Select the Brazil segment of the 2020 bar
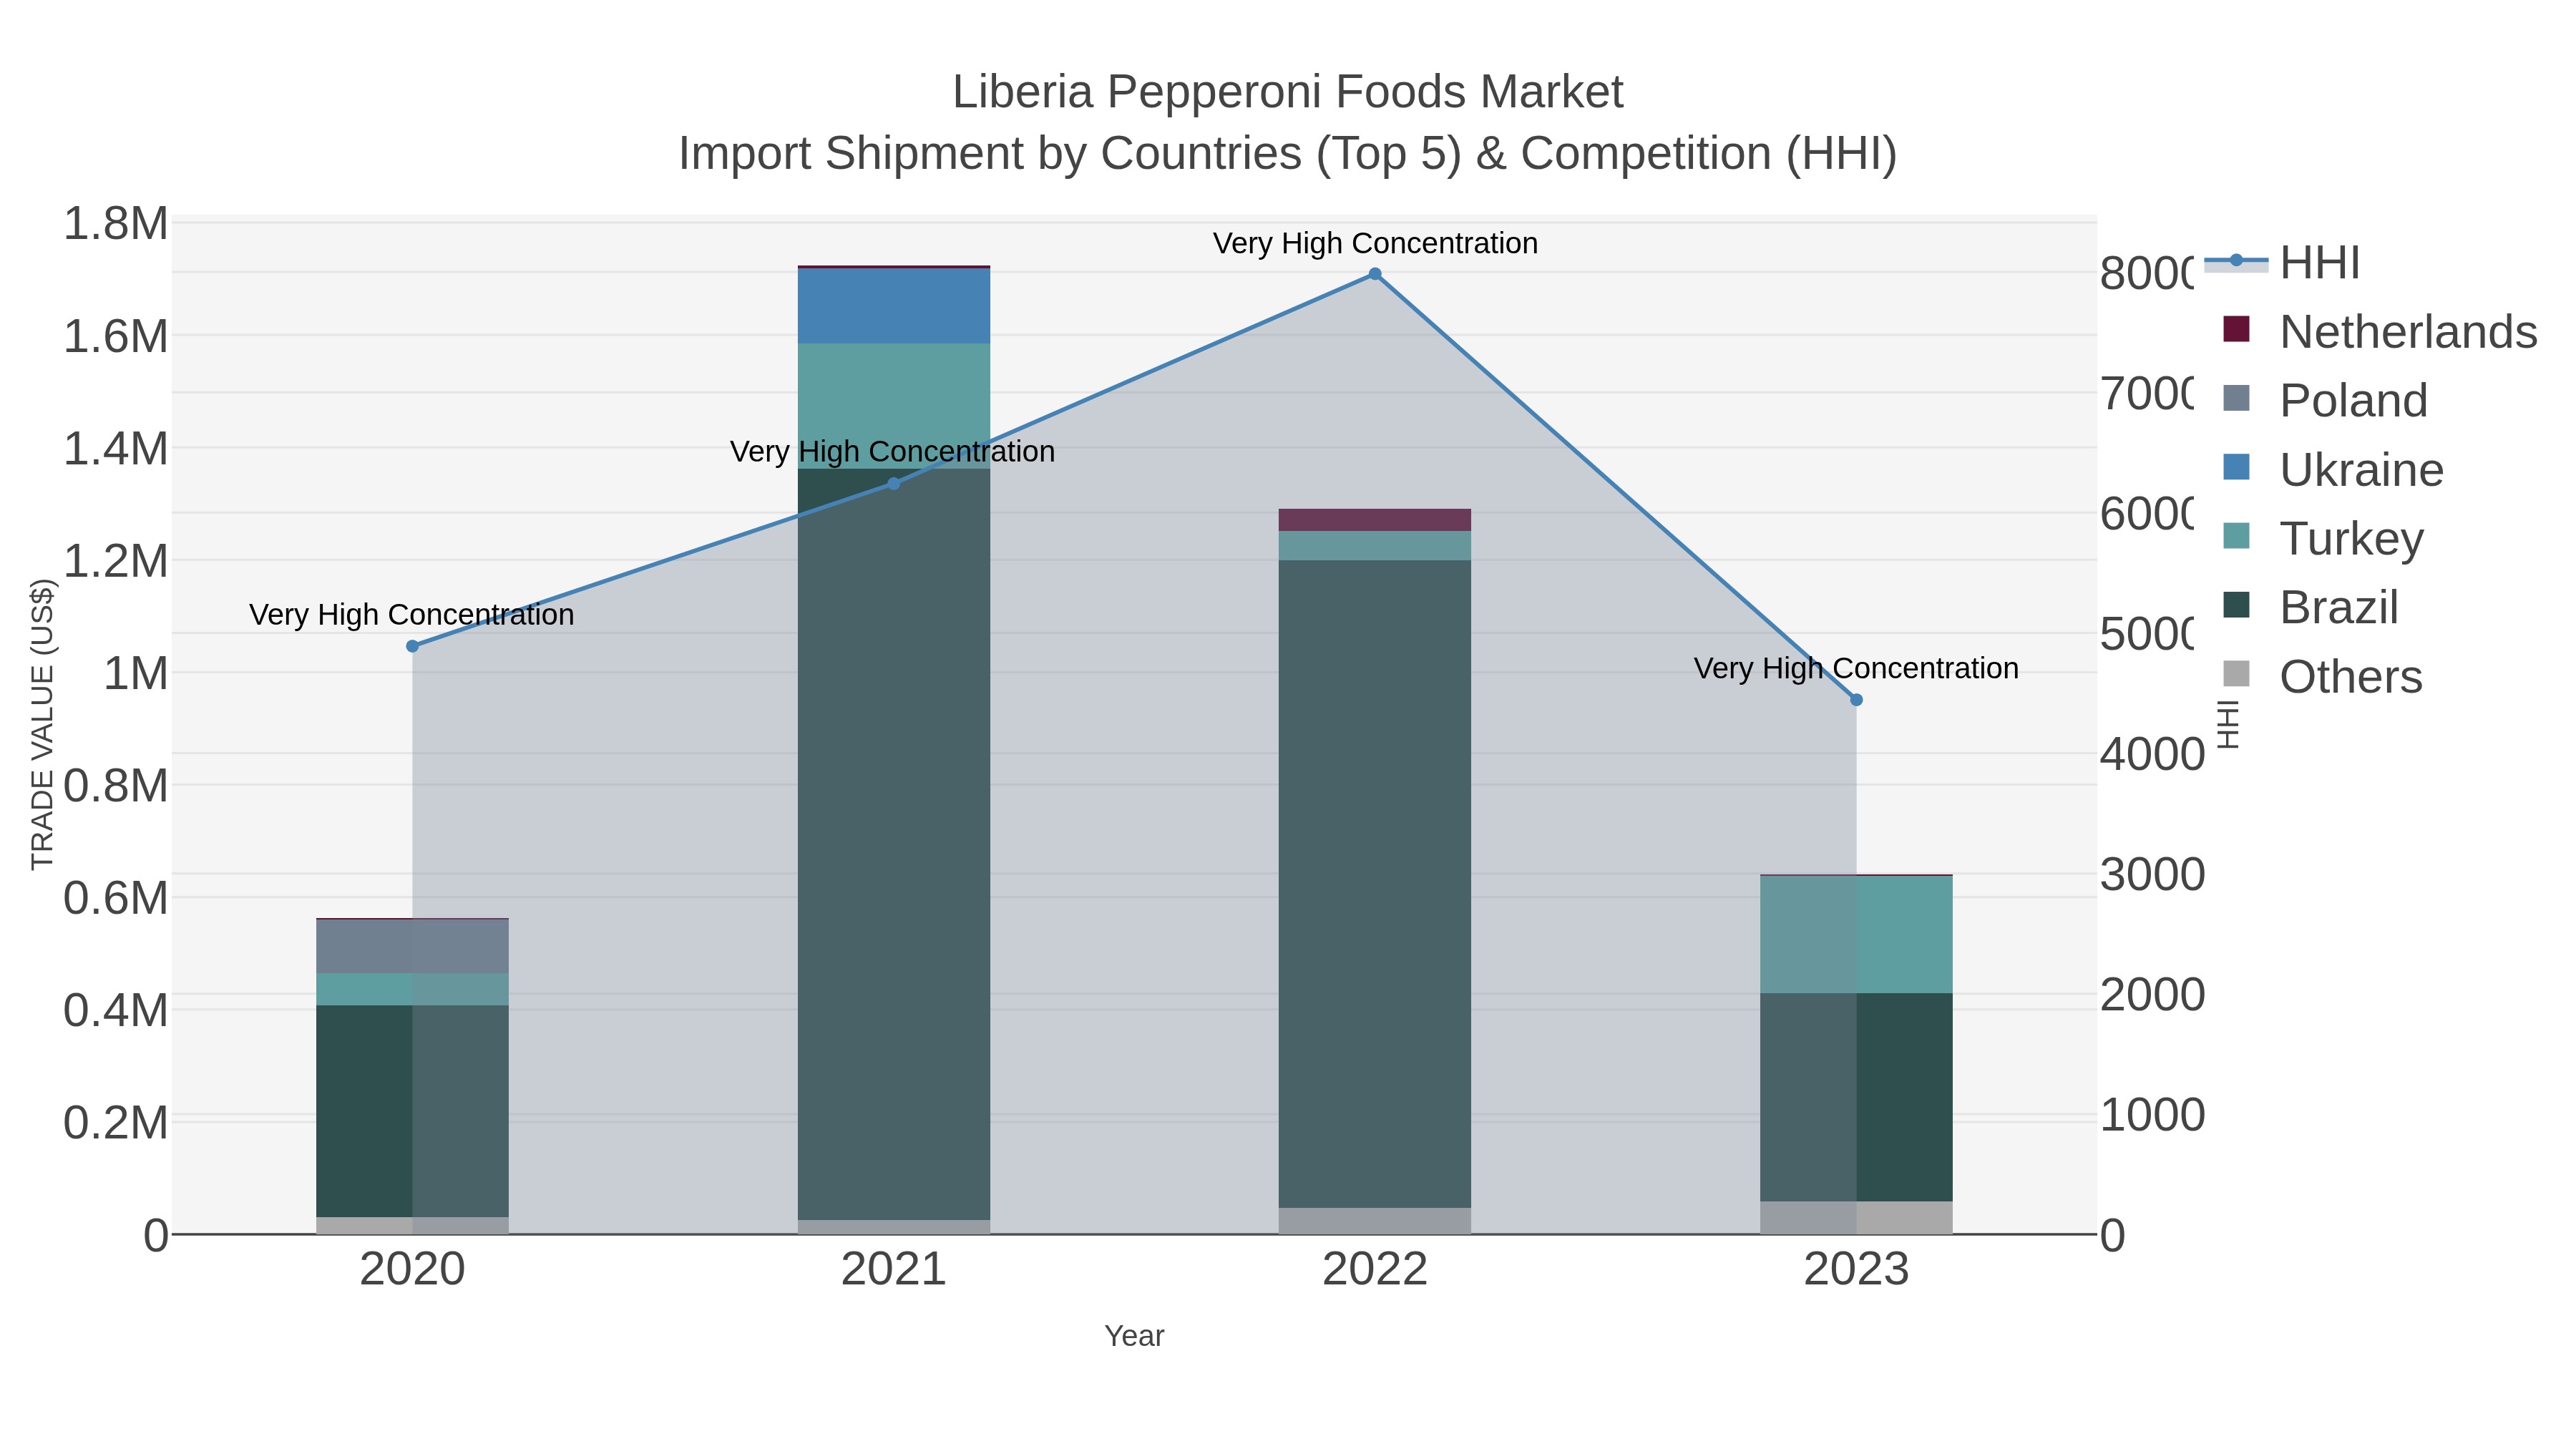The height and width of the screenshot is (1449, 2576). [412, 1111]
